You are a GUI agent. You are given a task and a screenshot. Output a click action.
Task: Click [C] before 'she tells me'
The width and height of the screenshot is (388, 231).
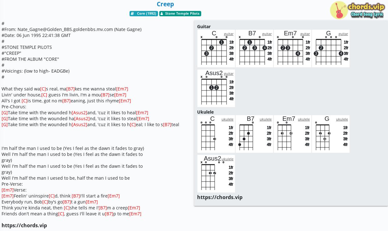[67, 208]
